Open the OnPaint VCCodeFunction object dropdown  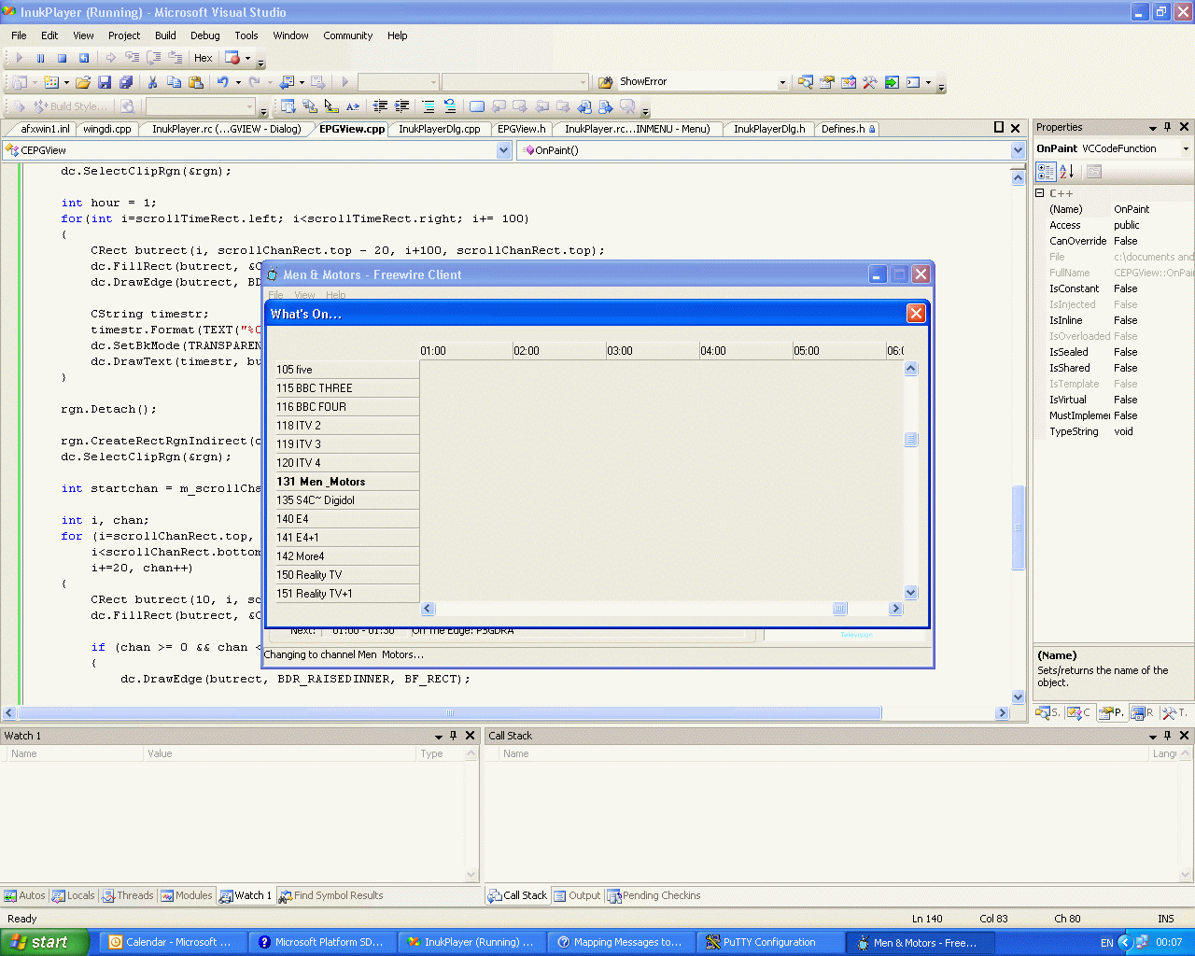(x=1186, y=149)
